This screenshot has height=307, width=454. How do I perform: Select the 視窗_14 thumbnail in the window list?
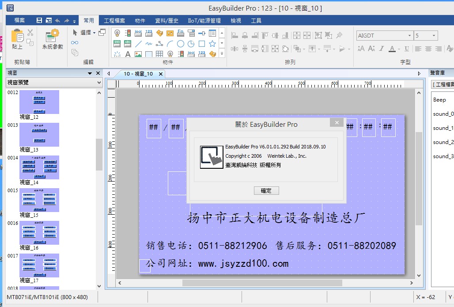tap(39, 167)
